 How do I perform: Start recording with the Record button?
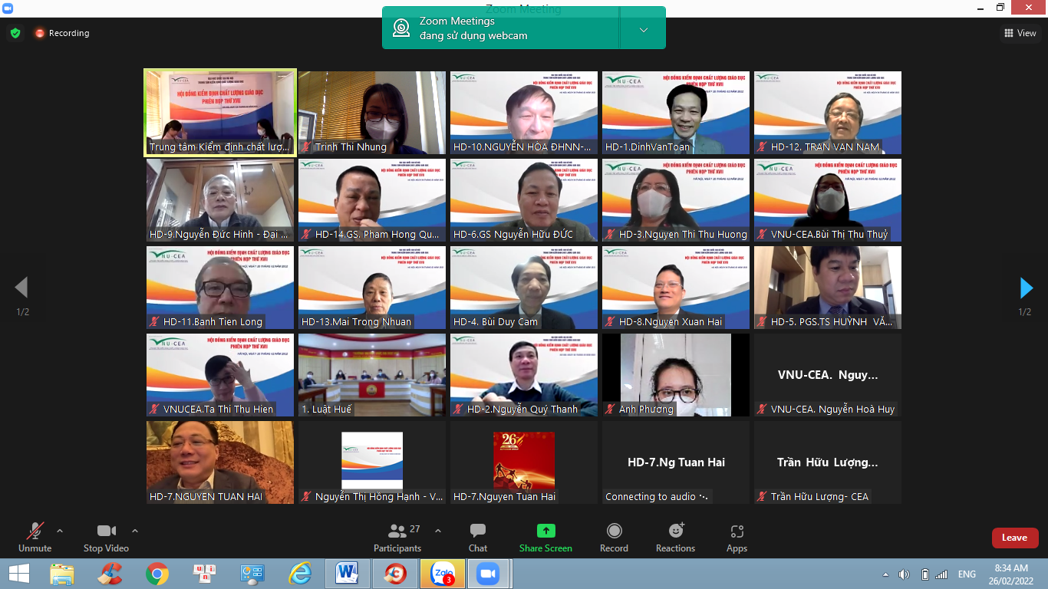[614, 537]
